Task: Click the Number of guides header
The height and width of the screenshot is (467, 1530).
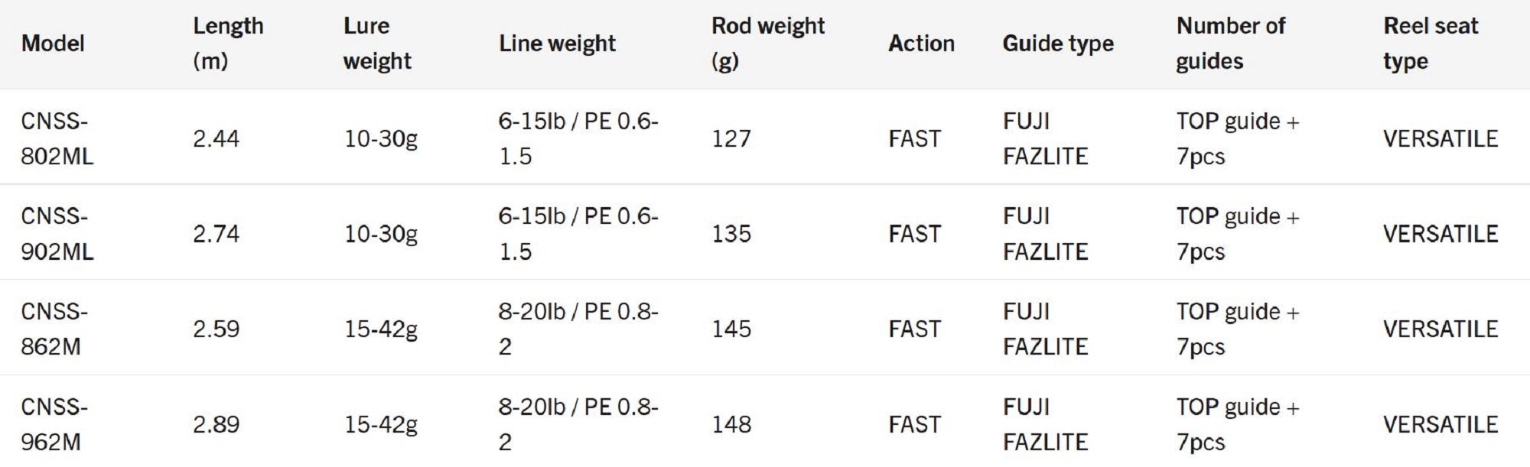Action: tap(1230, 44)
